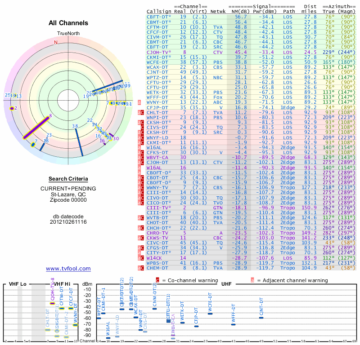
Task: Select the WCFE-DT signal marker in UHF chart
Action: [x=210, y=314]
